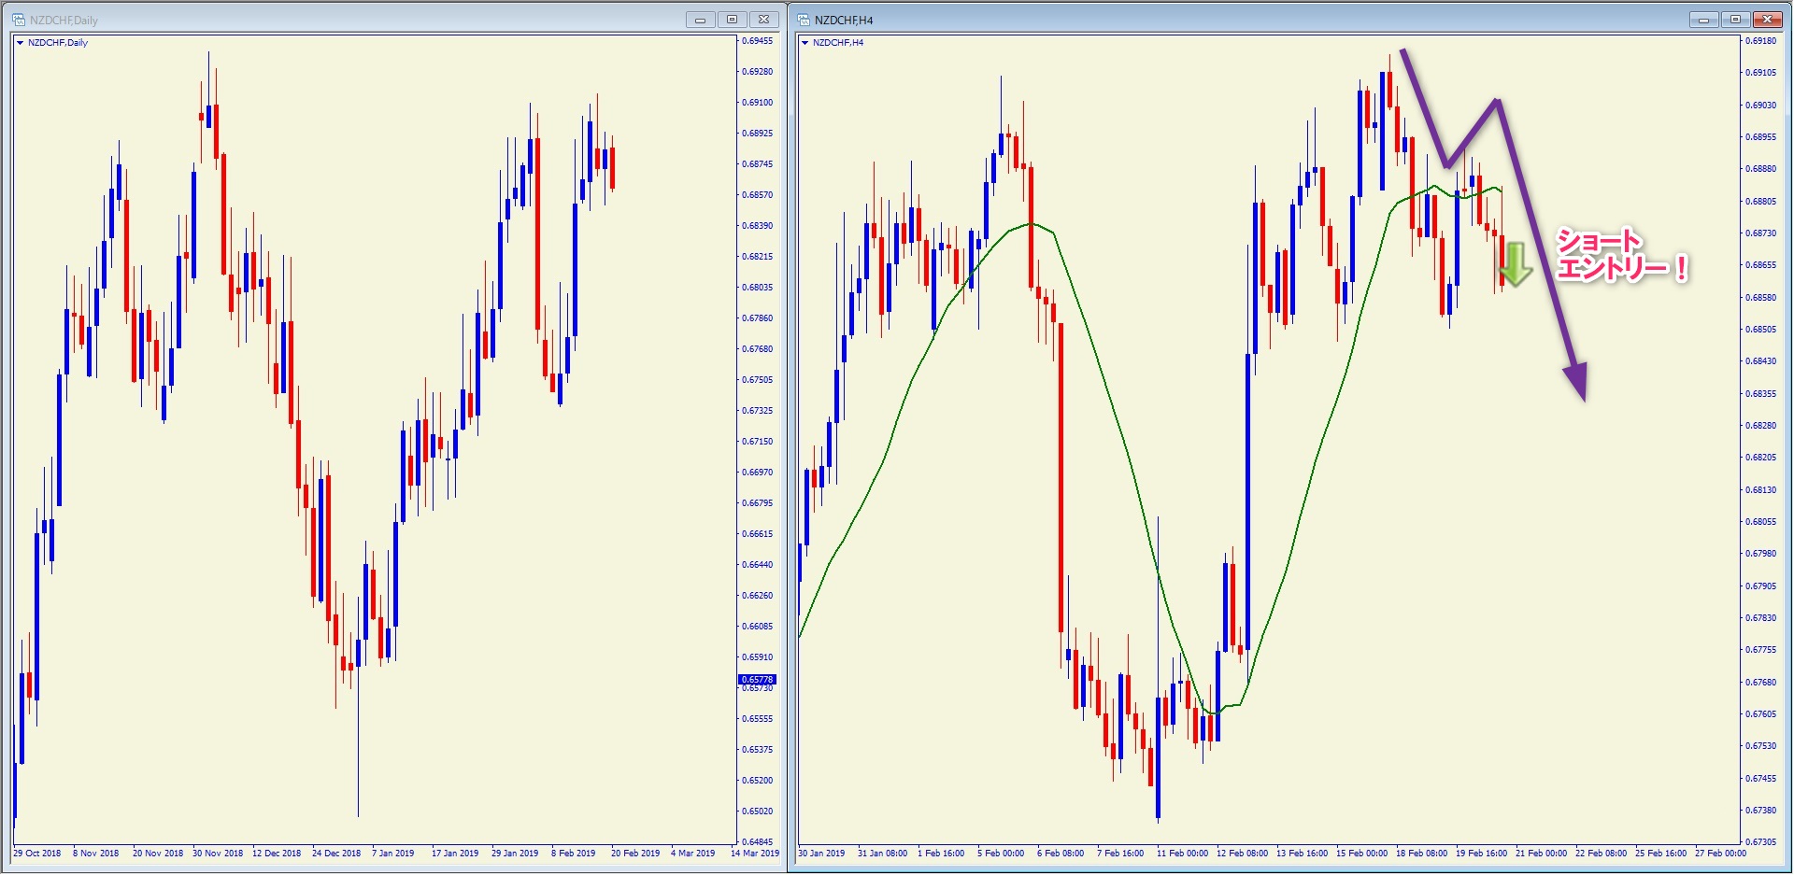Click the 29 Oct 2018 date on Daily axis

tap(37, 854)
